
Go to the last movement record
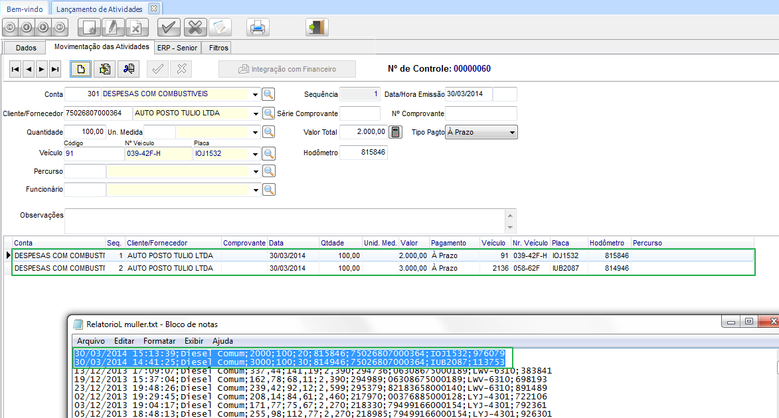[55, 69]
